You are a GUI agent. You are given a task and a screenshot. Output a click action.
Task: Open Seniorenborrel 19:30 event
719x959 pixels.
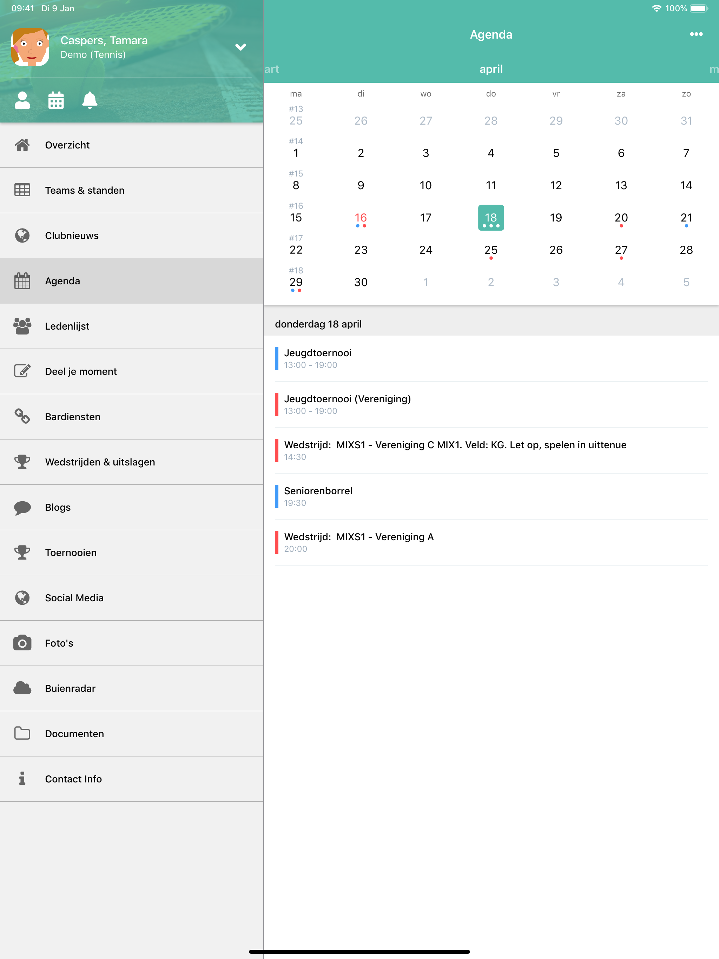click(x=491, y=496)
